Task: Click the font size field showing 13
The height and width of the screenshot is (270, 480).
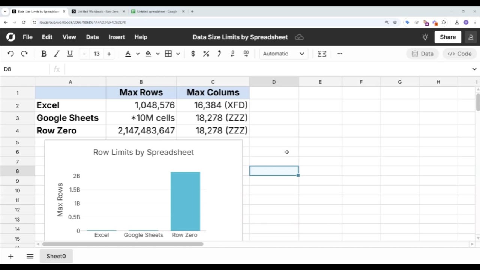Action: click(97, 54)
